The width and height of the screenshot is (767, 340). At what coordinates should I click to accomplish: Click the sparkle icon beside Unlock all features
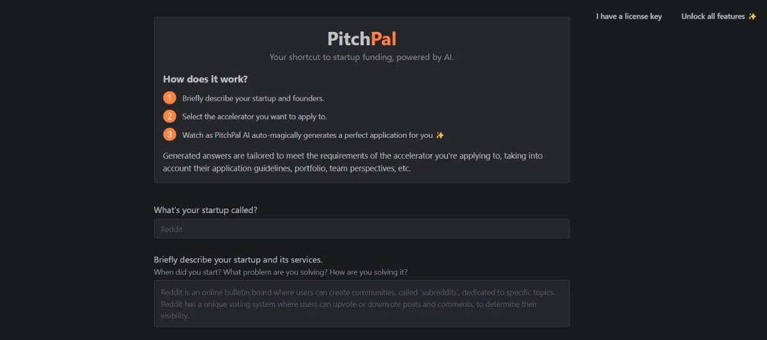(x=752, y=17)
